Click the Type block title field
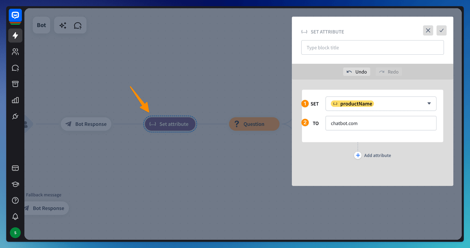The image size is (470, 248). point(372,48)
